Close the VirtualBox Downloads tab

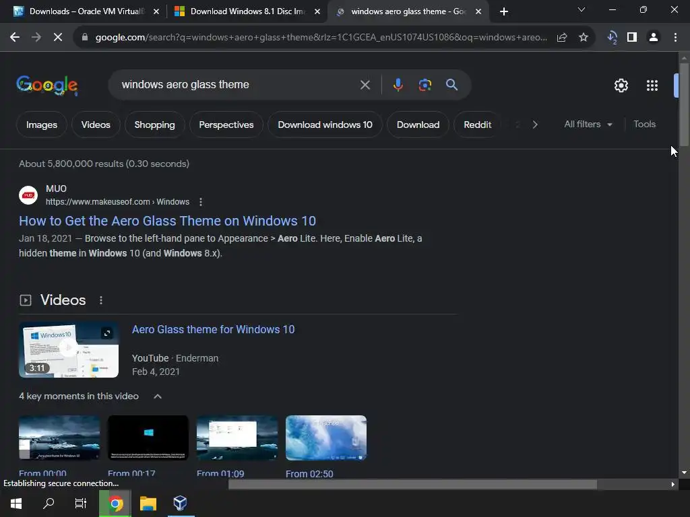pos(156,11)
